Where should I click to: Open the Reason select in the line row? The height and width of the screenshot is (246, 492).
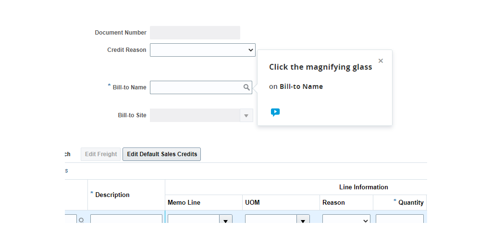click(x=346, y=220)
